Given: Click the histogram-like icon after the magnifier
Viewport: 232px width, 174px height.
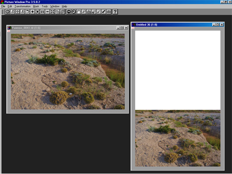Looking at the screenshot, I should [89, 12].
